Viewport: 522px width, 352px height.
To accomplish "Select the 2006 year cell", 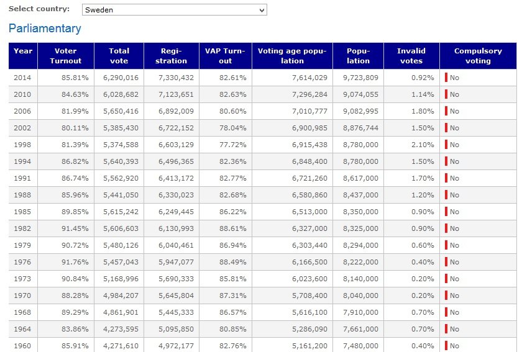I will pos(22,111).
